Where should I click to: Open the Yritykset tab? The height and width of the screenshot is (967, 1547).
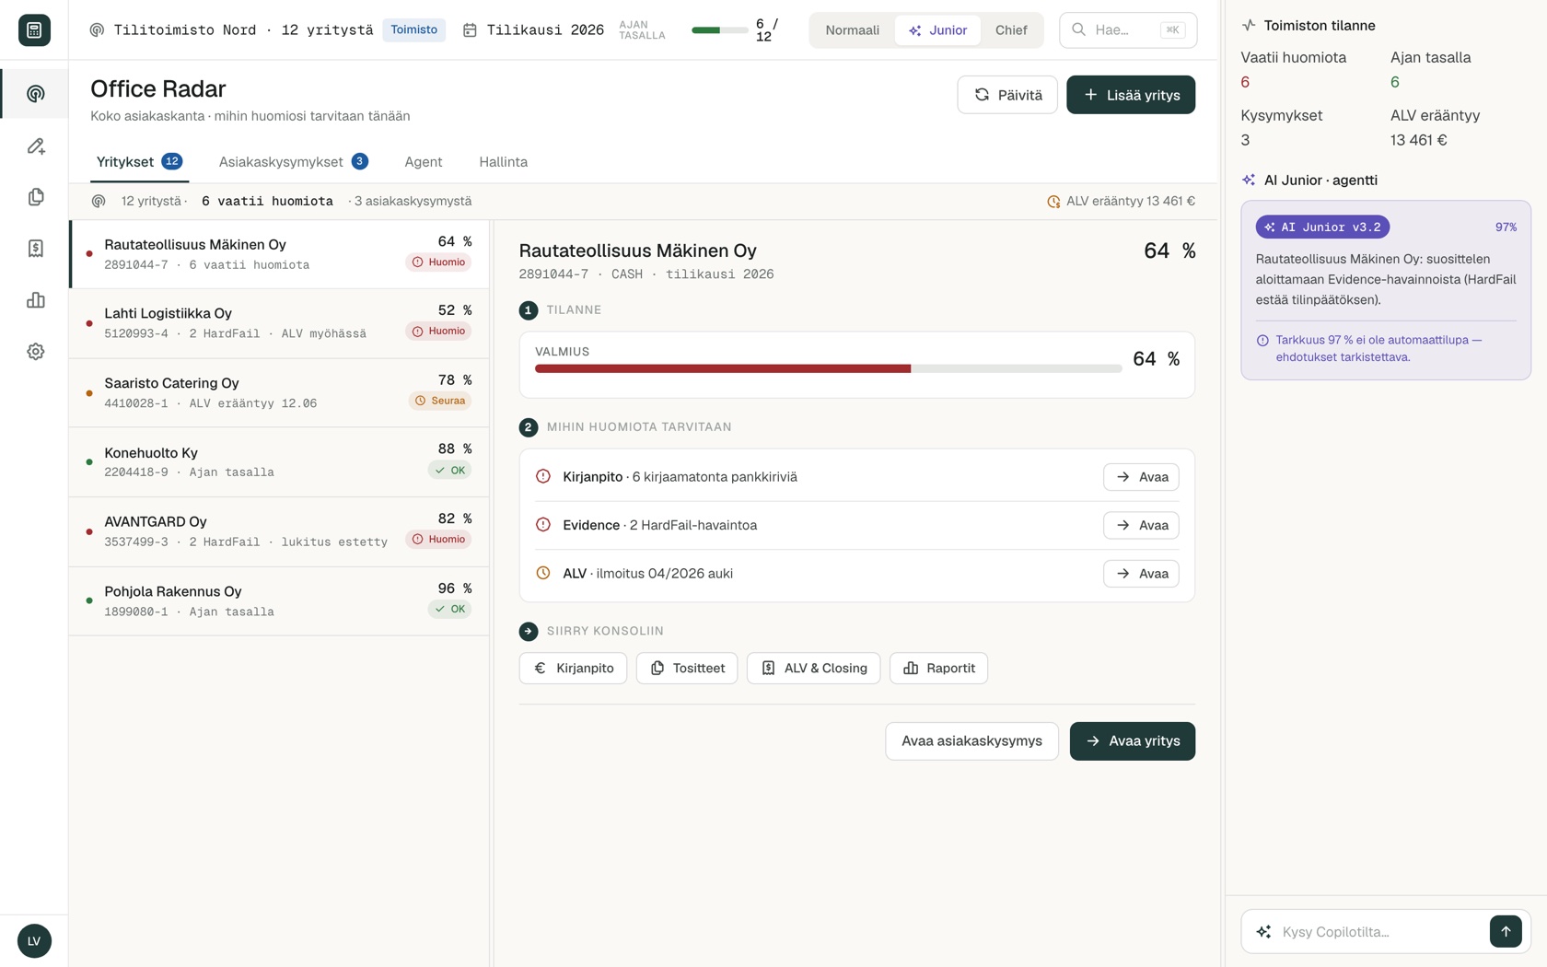[x=139, y=162]
